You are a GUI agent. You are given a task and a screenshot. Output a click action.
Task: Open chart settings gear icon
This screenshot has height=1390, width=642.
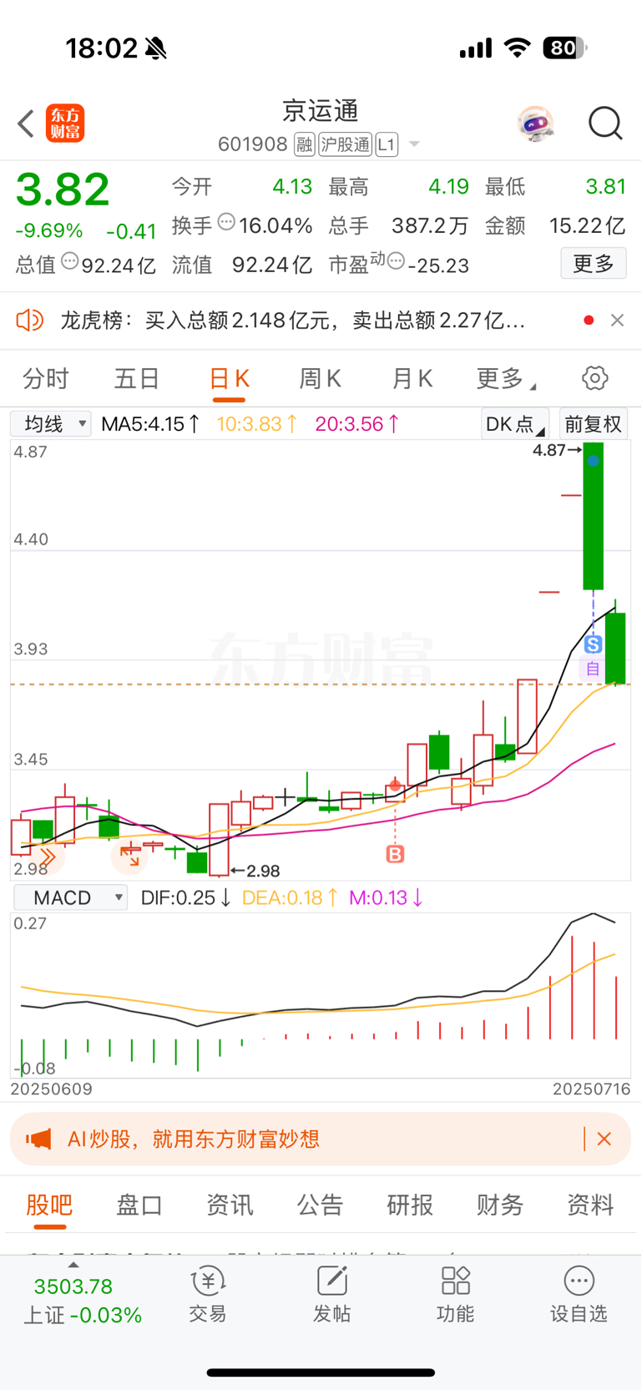[x=595, y=378]
